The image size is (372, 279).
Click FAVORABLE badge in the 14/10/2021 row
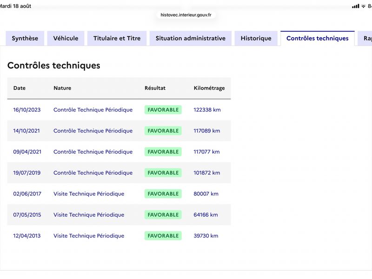click(163, 131)
